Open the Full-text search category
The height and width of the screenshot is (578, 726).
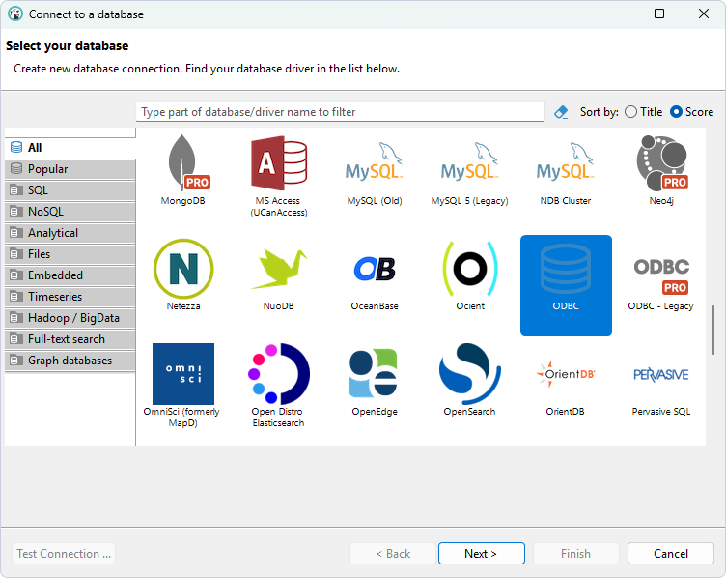pos(70,339)
